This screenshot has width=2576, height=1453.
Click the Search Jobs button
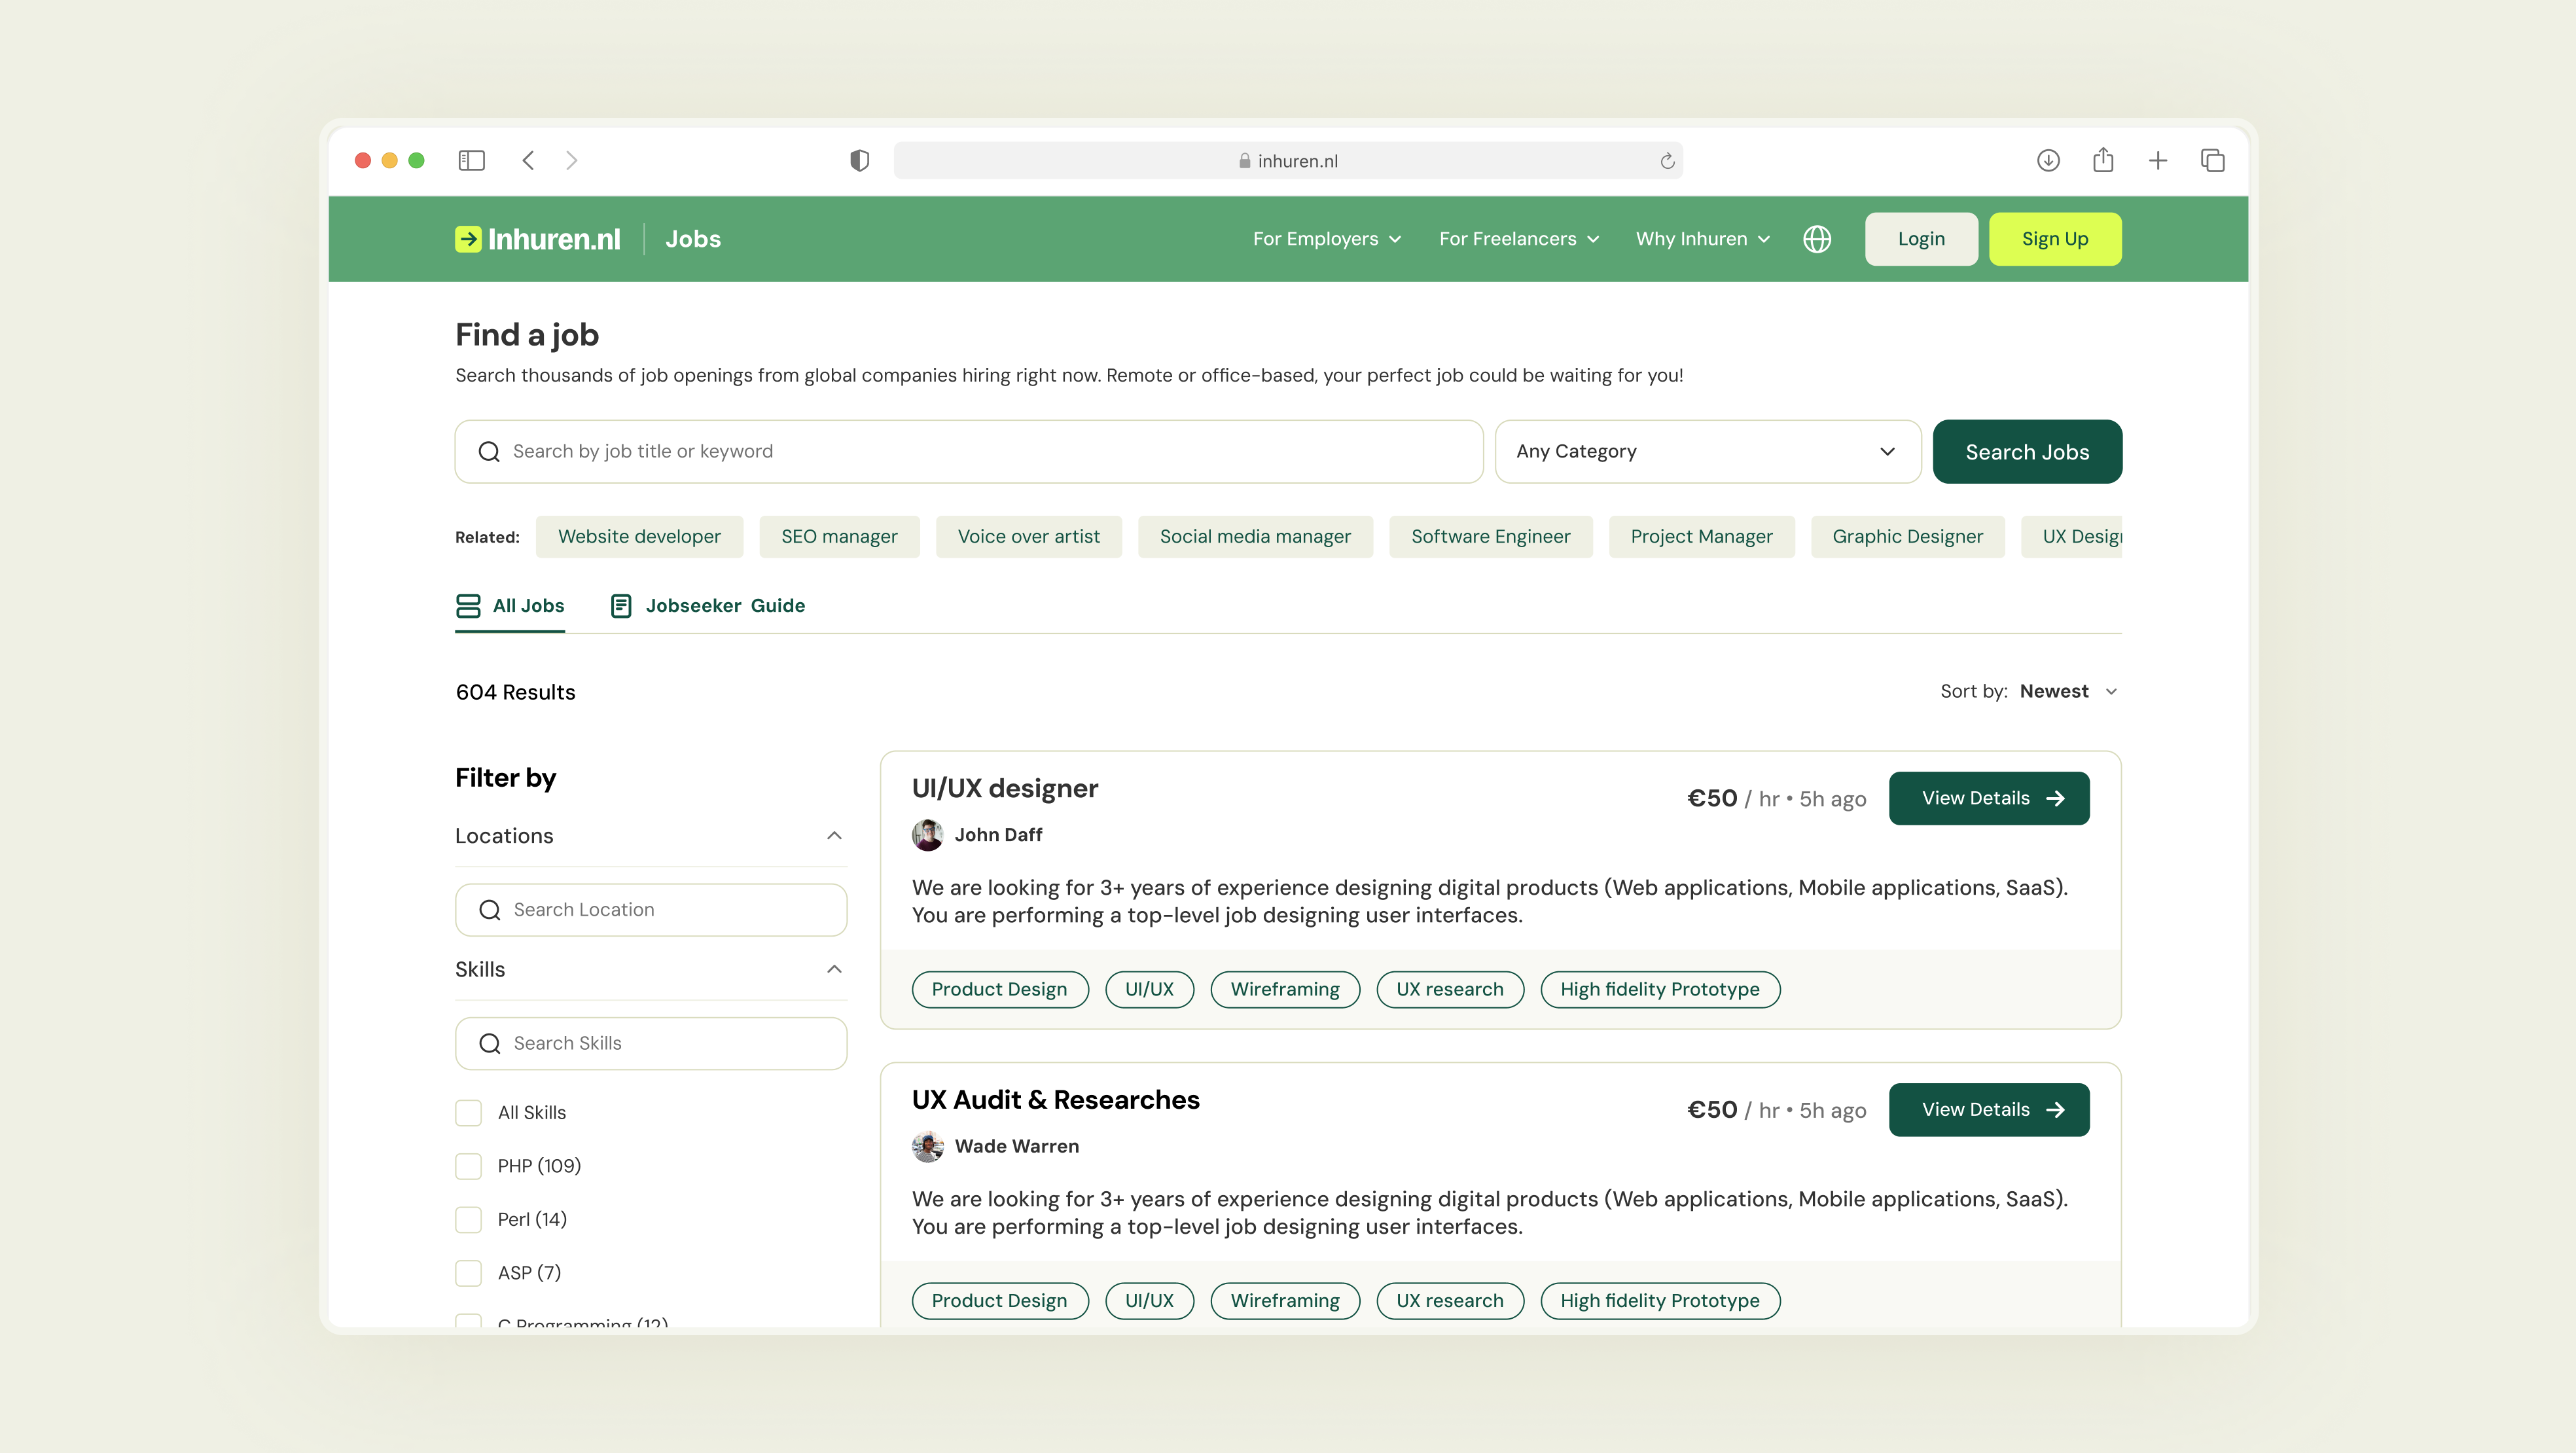tap(2026, 451)
